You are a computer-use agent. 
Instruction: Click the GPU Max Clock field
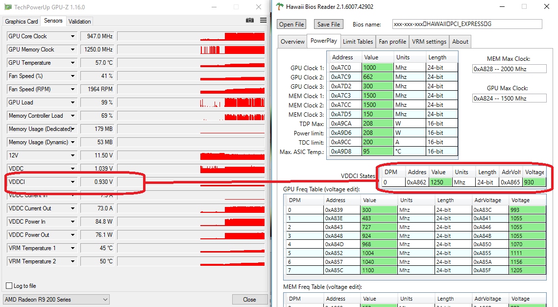509,98
